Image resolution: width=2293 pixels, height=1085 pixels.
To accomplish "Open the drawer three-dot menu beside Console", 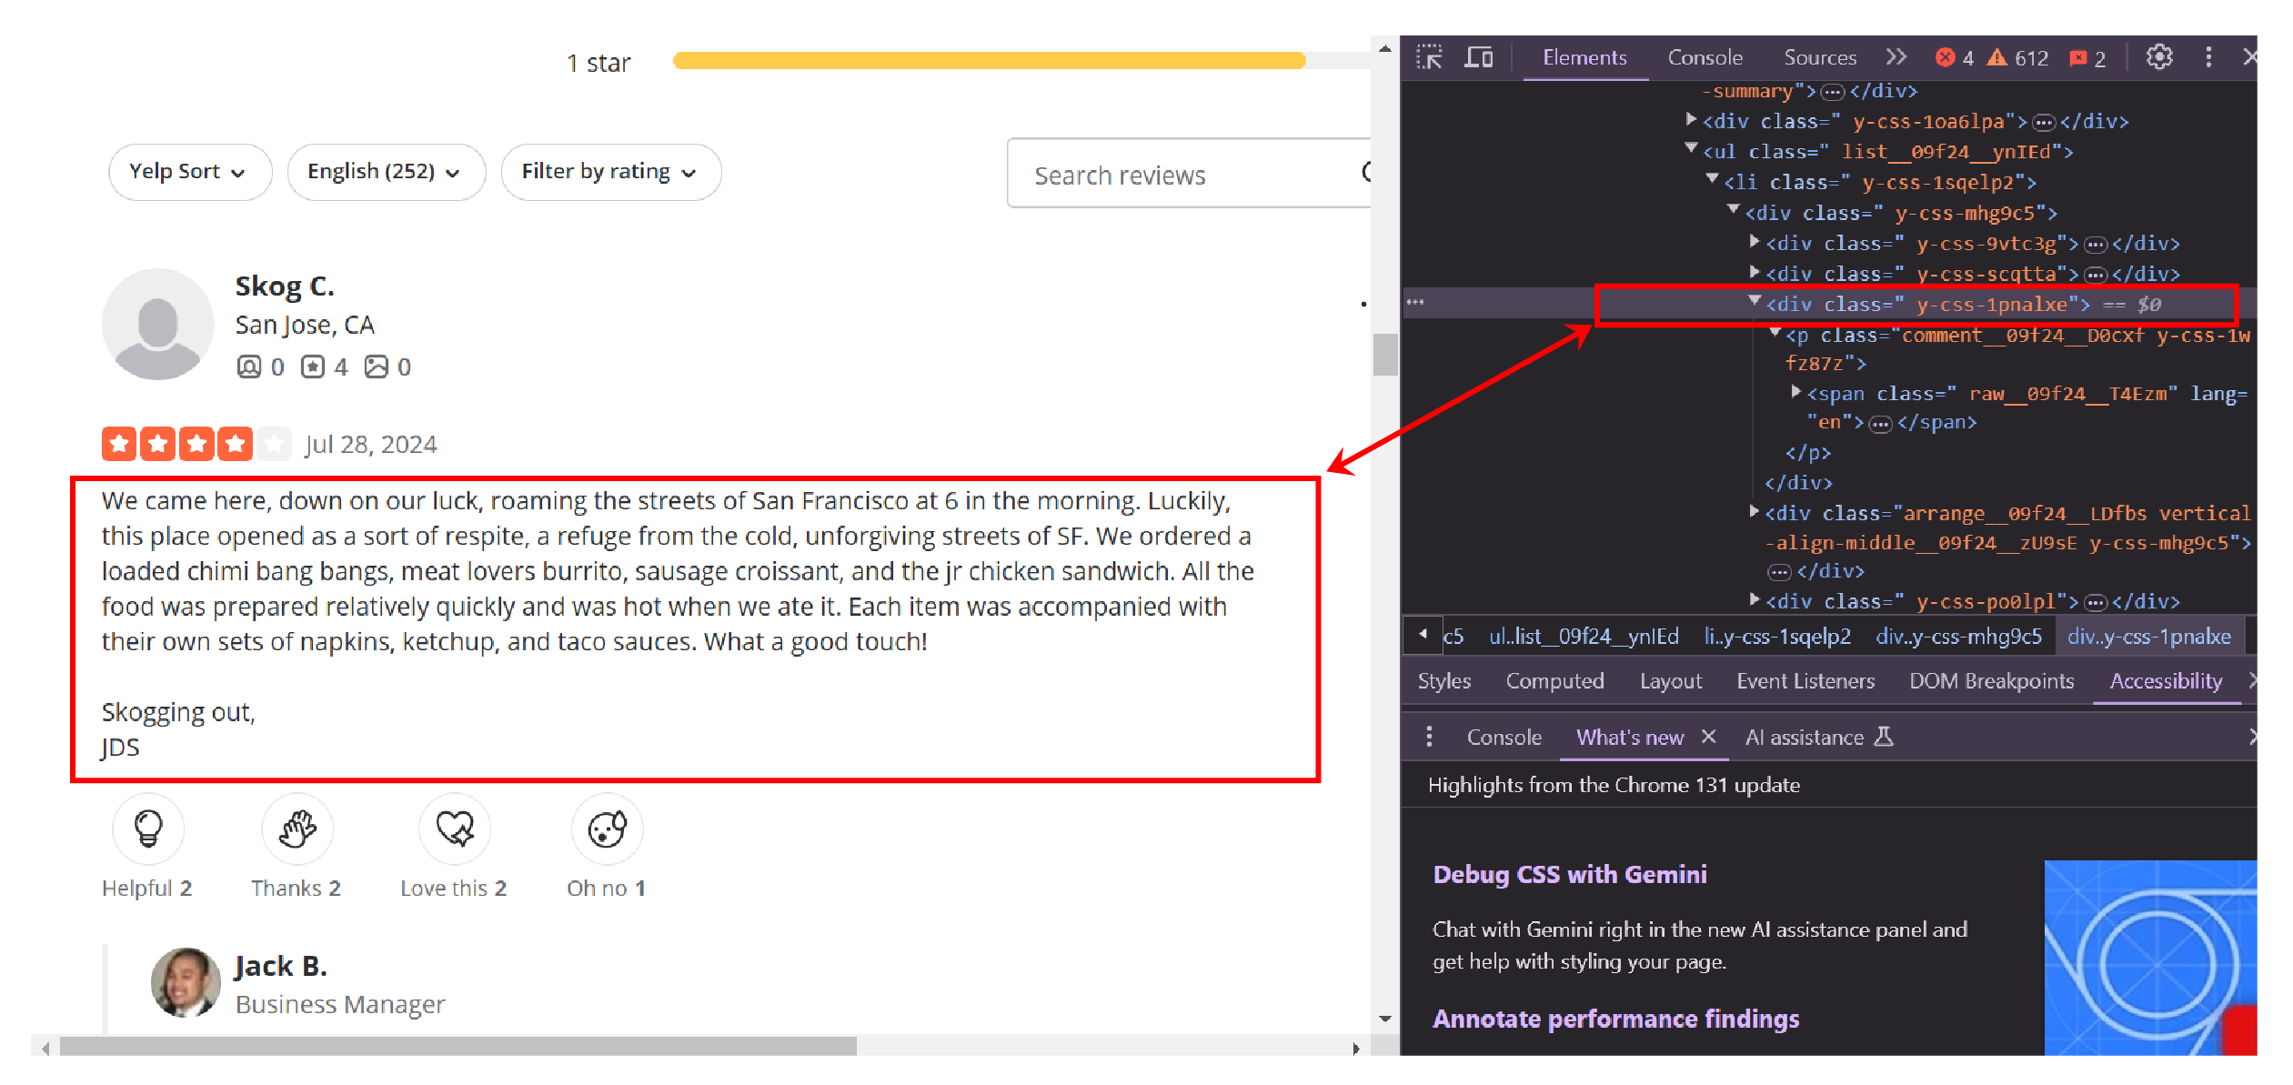I will [1429, 737].
